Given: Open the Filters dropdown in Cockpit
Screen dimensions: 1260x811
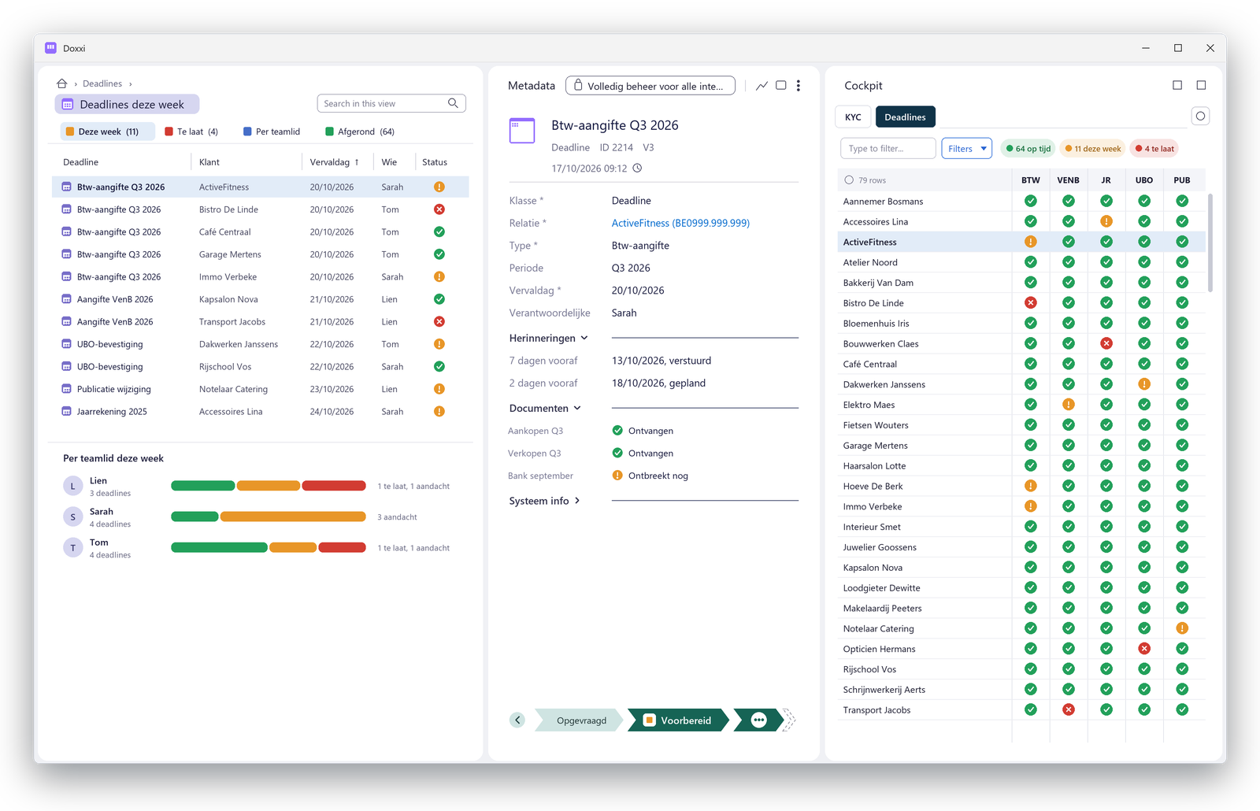Looking at the screenshot, I should pyautogui.click(x=966, y=149).
